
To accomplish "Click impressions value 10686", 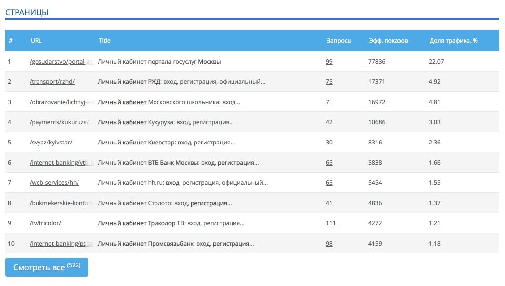I will click(377, 122).
